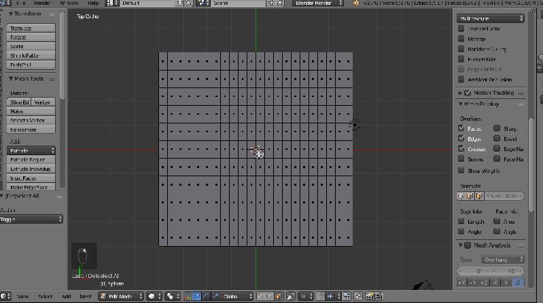Enable the Seams overlay checkbox
This screenshot has width=543, height=303.
point(461,159)
